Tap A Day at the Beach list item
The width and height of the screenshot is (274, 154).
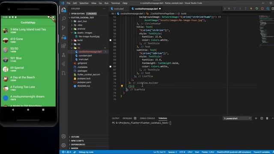(x=28, y=79)
